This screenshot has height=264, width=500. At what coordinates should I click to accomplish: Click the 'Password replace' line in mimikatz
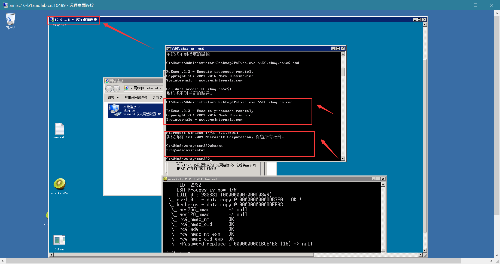[x=242, y=244]
